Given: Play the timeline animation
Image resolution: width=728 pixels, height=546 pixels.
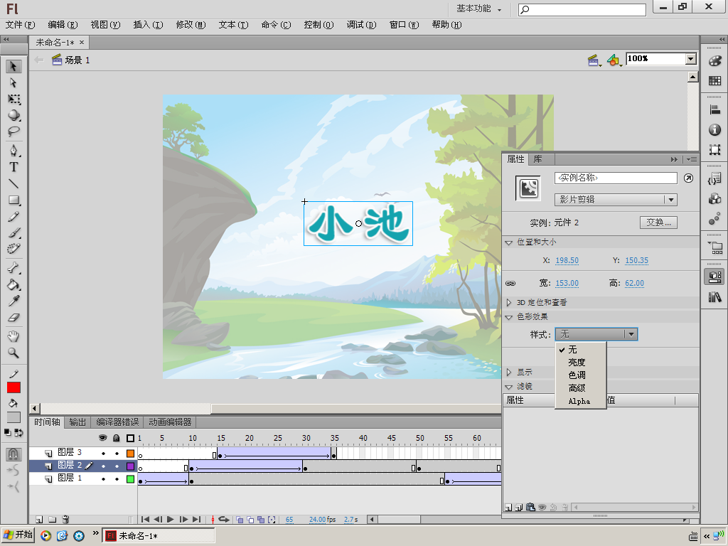Looking at the screenshot, I should click(171, 520).
